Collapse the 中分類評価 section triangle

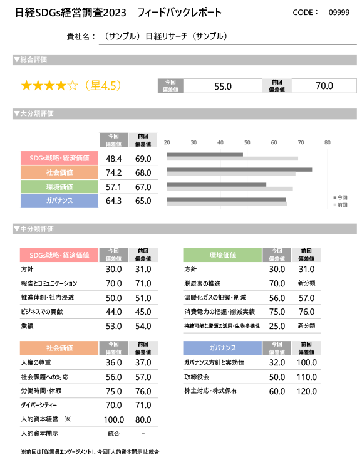pos(17,229)
